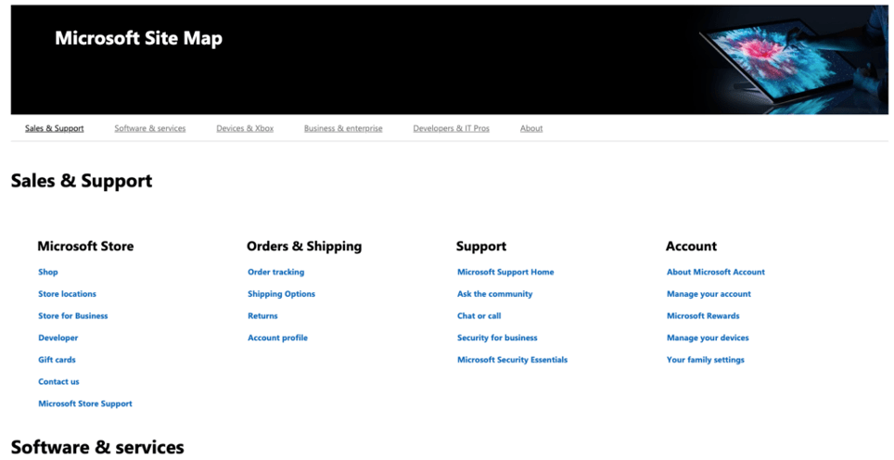894x460 pixels.
Task: Click the Store locations link
Action: [x=68, y=294]
